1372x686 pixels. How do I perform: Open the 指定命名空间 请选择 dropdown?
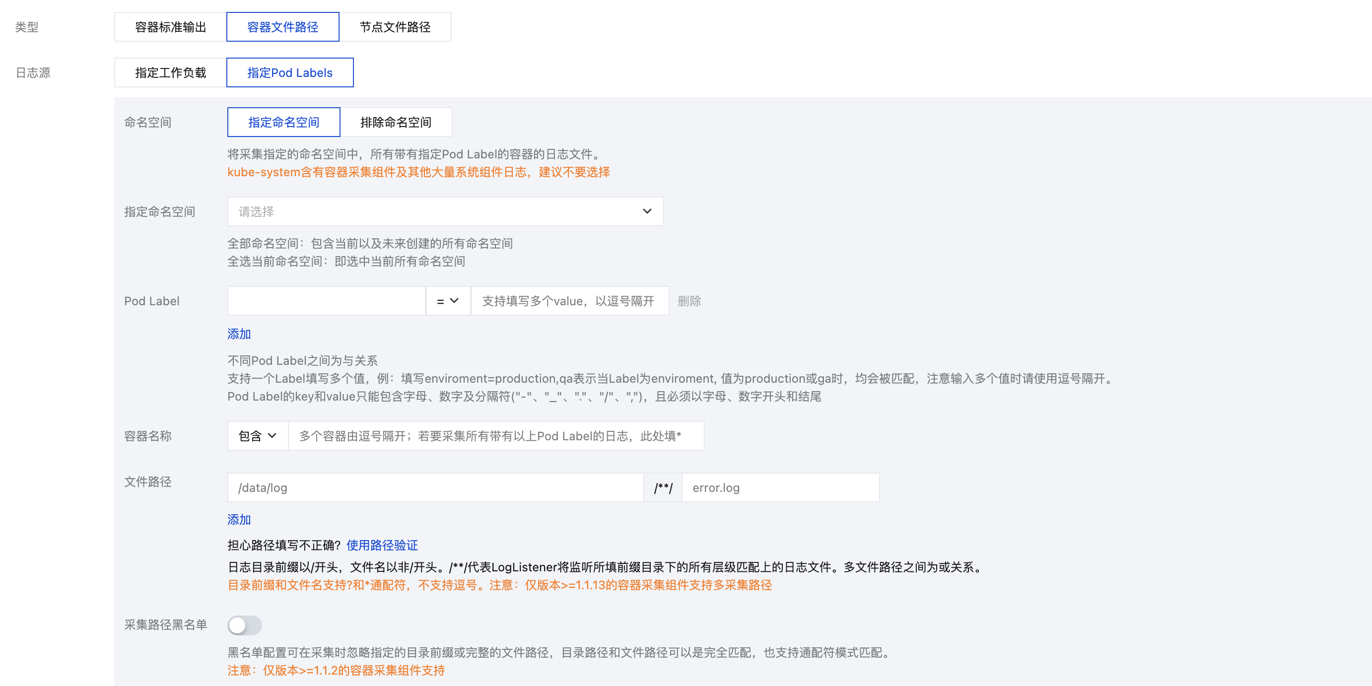click(437, 211)
